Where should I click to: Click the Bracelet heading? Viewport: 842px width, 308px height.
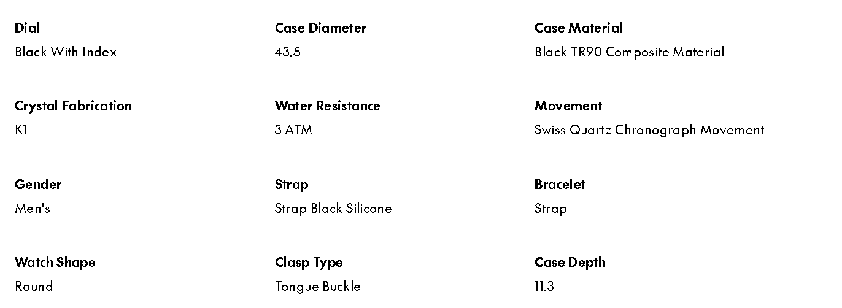(x=560, y=185)
